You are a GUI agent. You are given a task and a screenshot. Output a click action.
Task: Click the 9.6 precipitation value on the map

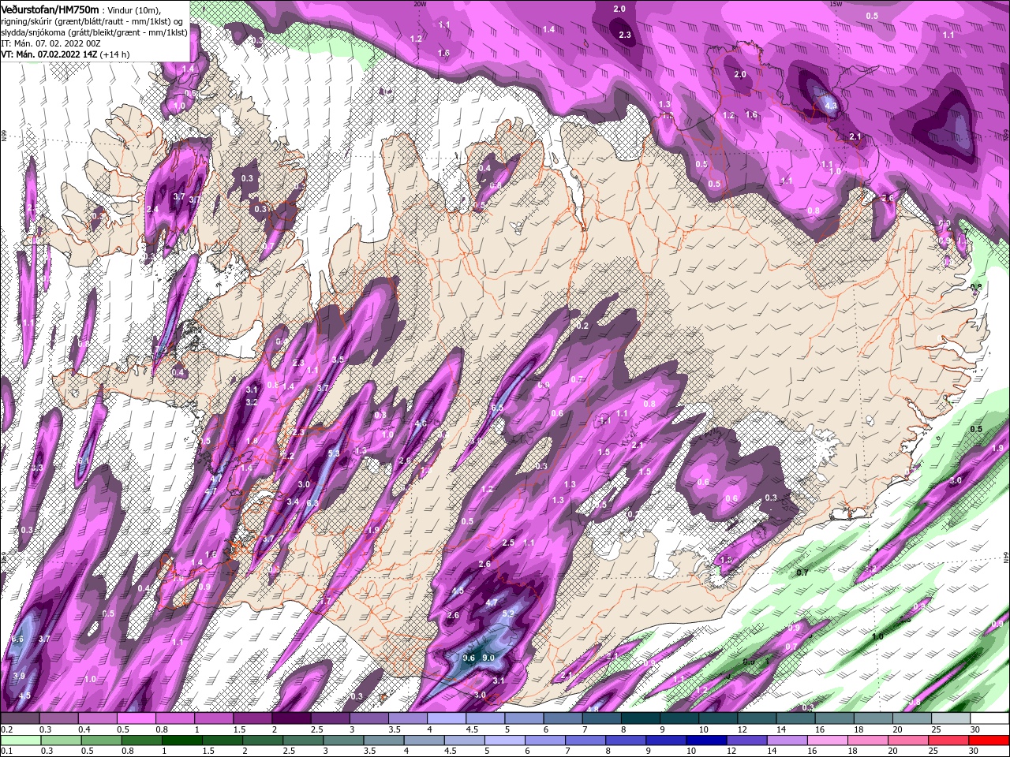469,658
